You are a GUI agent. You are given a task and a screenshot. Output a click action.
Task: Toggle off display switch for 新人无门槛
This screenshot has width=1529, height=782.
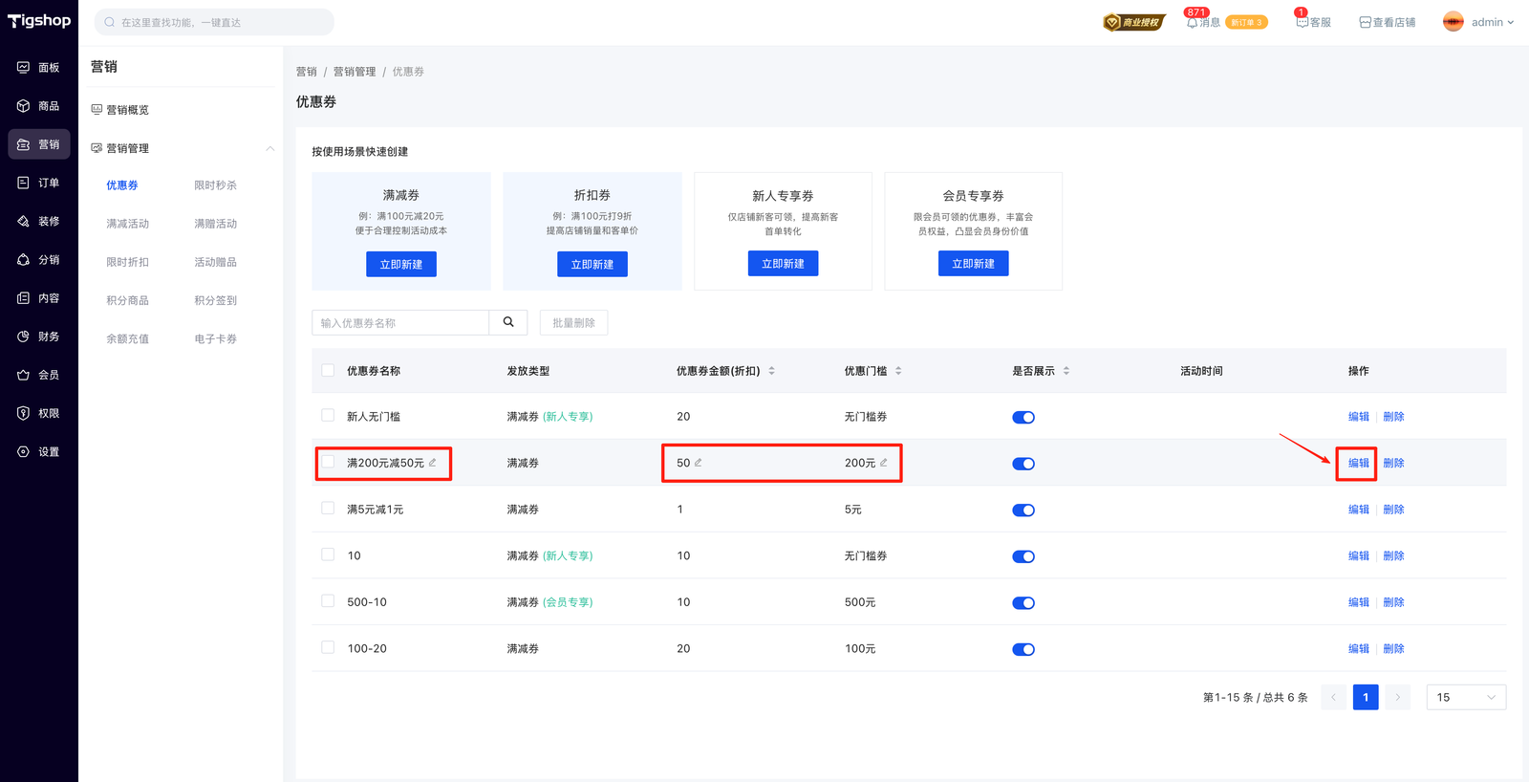(x=1023, y=417)
